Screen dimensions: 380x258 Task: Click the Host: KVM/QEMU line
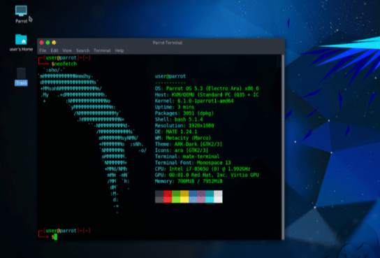point(207,94)
